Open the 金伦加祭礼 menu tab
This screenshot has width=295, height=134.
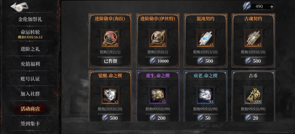coord(30,19)
